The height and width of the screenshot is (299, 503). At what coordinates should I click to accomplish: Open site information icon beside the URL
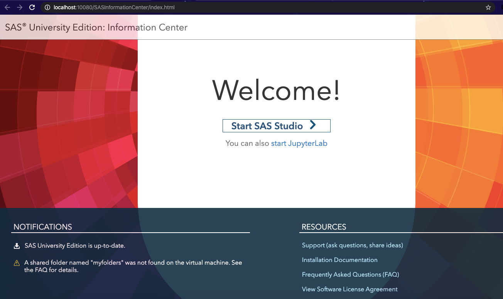click(x=47, y=7)
